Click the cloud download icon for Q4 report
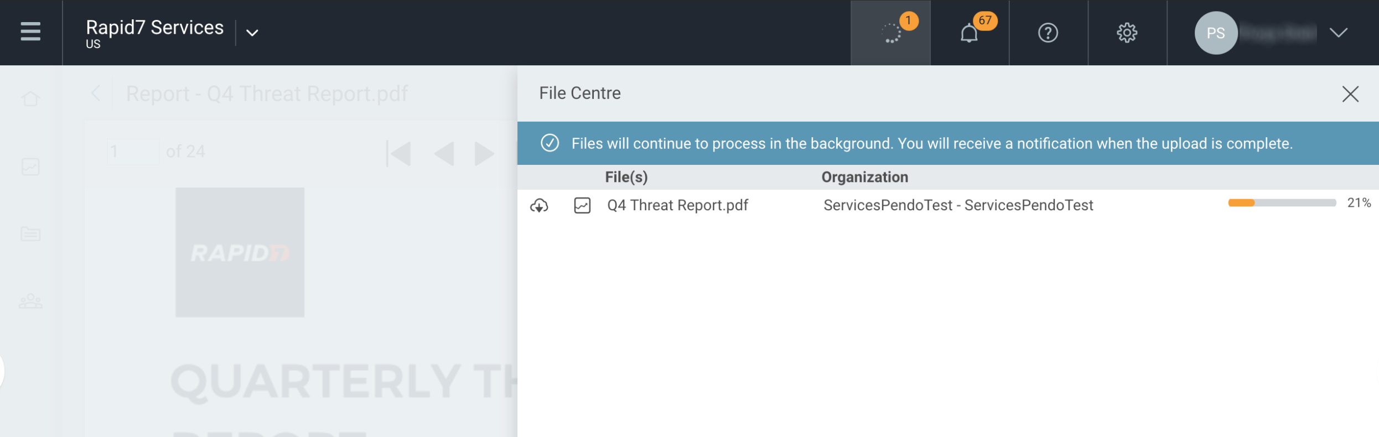 point(539,206)
